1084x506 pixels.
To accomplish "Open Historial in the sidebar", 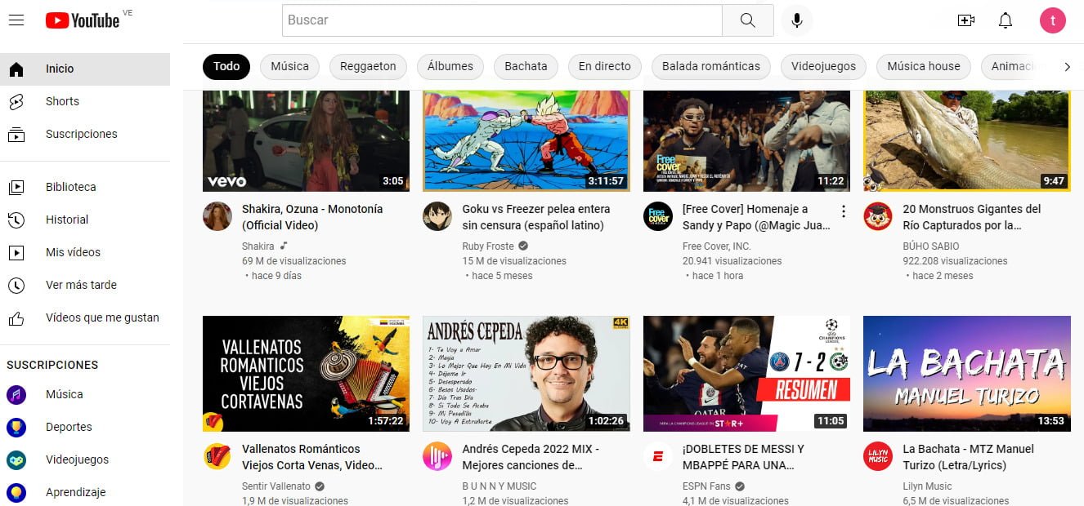I will click(85, 220).
